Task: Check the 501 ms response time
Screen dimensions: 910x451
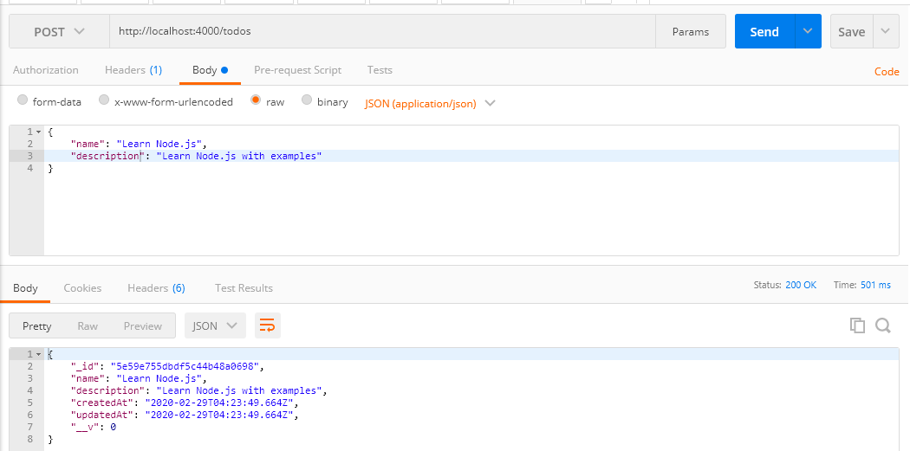Action: (x=875, y=285)
